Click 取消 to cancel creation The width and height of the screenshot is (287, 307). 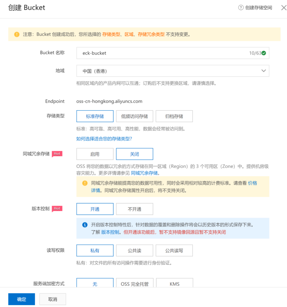53,299
